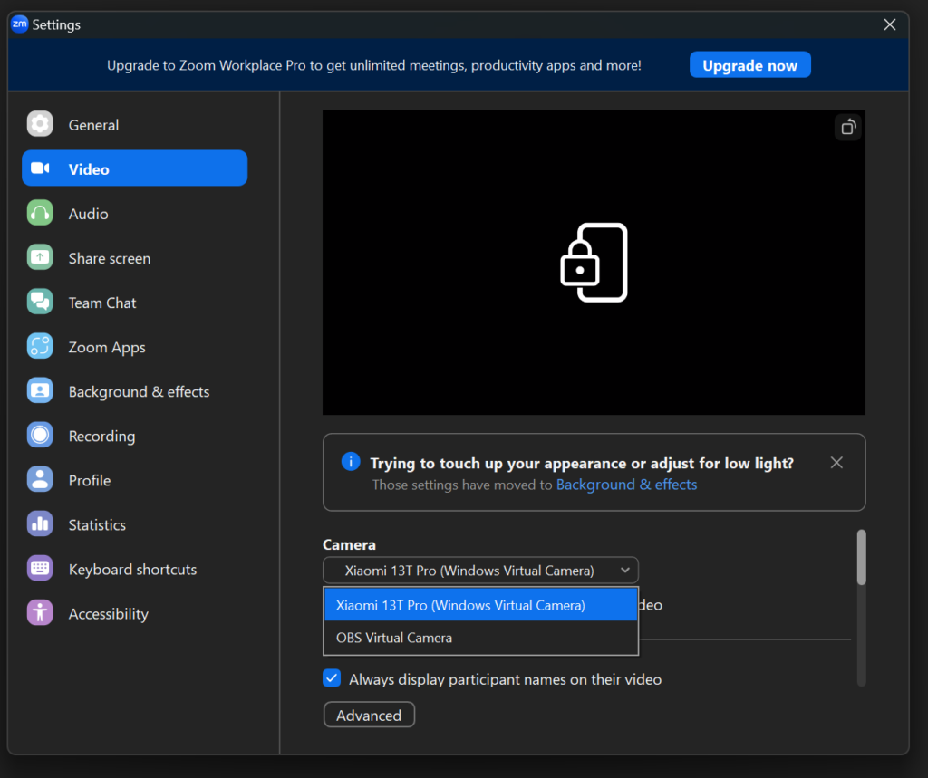The image size is (928, 778).
Task: Go to Keyboard shortcuts settings
Action: pyautogui.click(x=132, y=569)
